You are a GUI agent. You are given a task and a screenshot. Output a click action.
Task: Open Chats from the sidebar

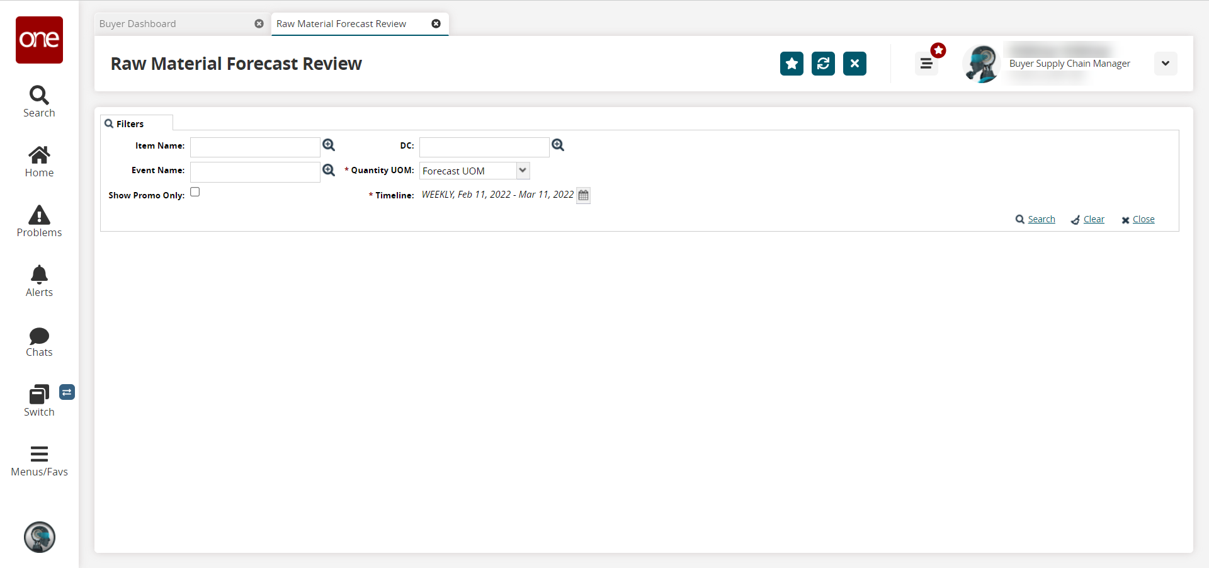coord(39,342)
